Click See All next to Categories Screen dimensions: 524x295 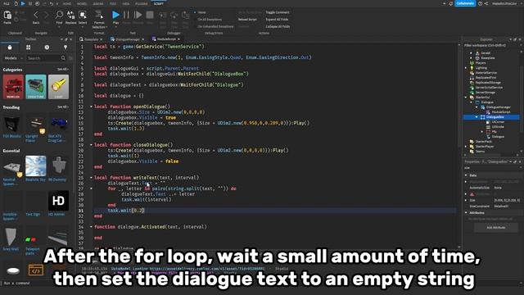(62, 69)
